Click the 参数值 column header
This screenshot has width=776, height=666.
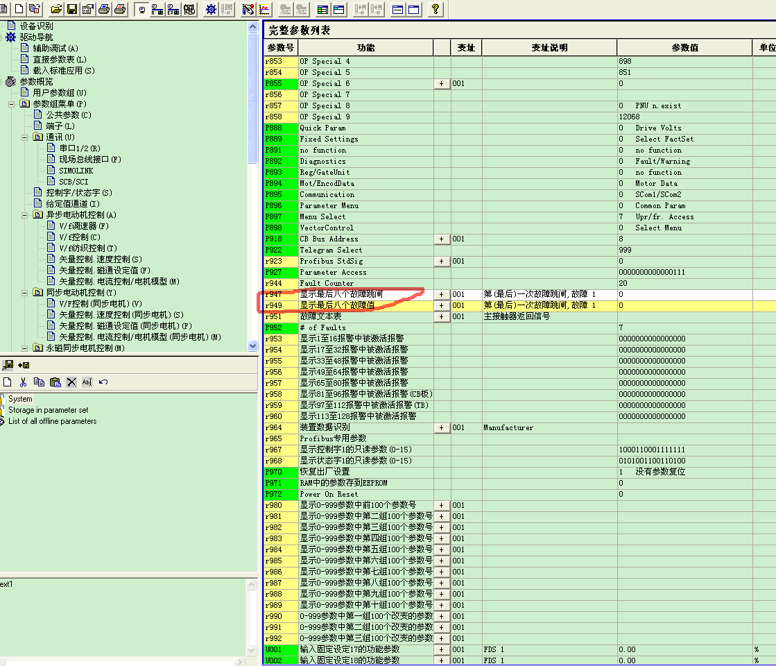[x=684, y=47]
